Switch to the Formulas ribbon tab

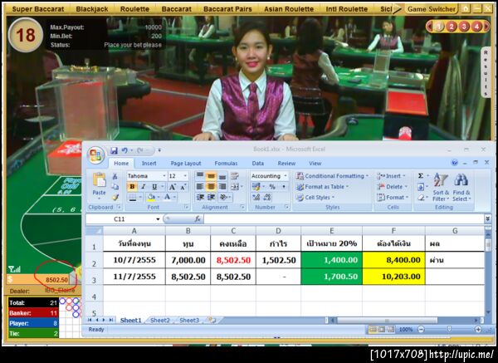226,164
